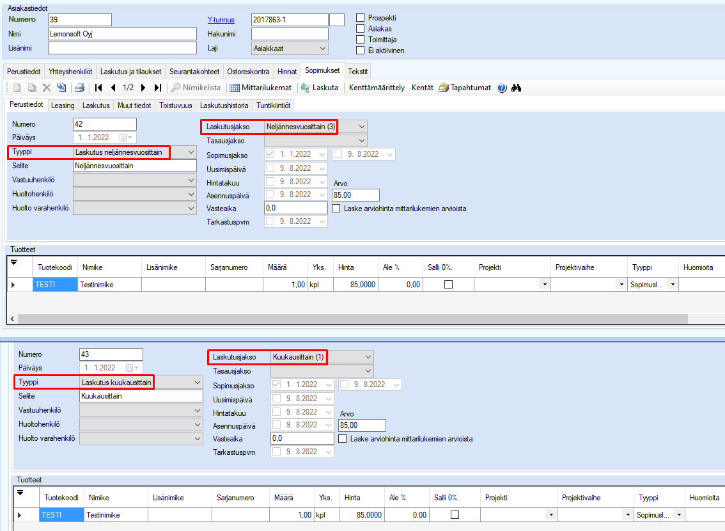This screenshot has width=725, height=531.
Task: Click Kentät toolbar button
Action: pyautogui.click(x=423, y=88)
